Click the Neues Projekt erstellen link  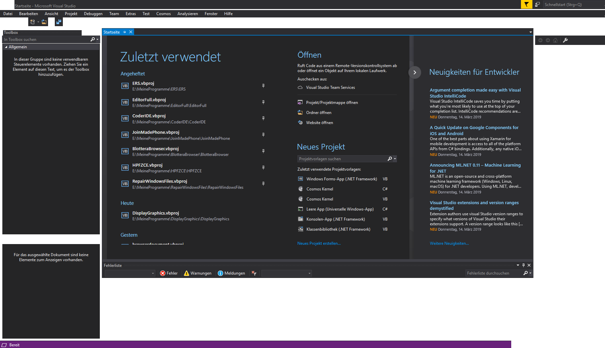pyautogui.click(x=319, y=243)
